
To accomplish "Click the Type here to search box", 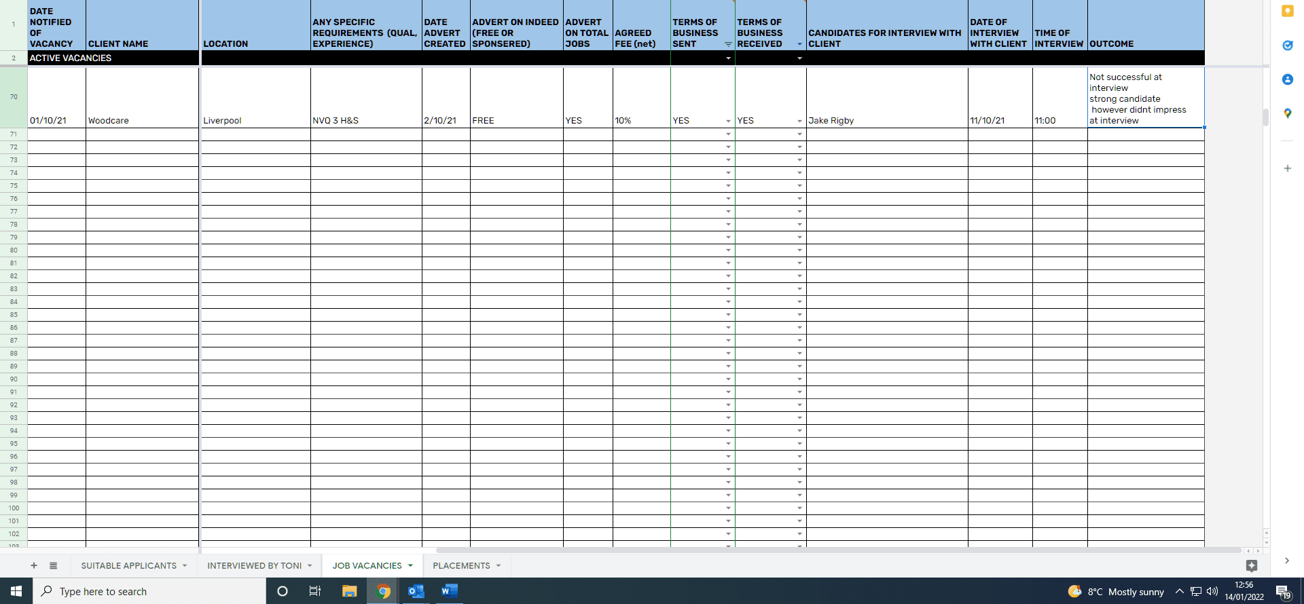I will [x=149, y=591].
